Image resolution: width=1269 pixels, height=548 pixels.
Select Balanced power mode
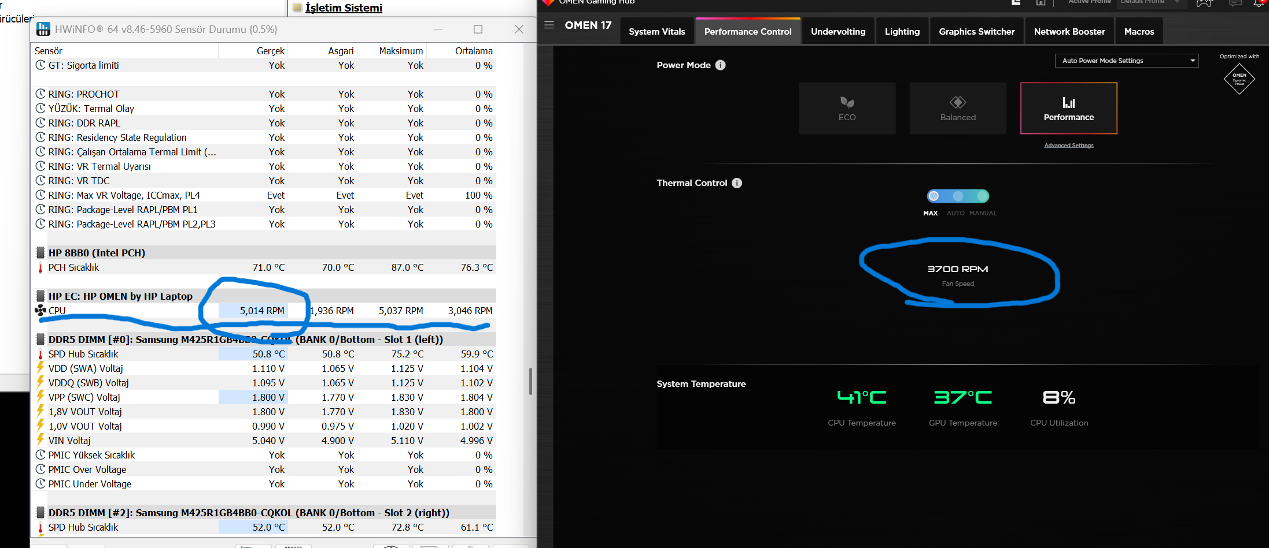(958, 109)
